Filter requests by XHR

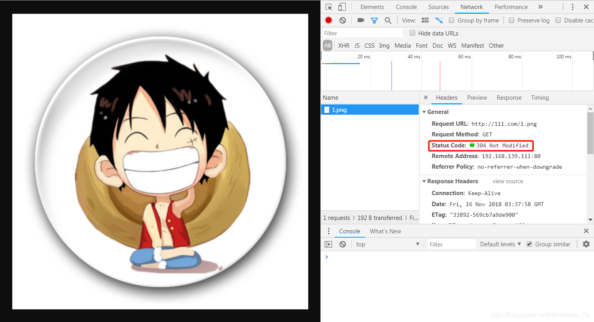coord(344,46)
